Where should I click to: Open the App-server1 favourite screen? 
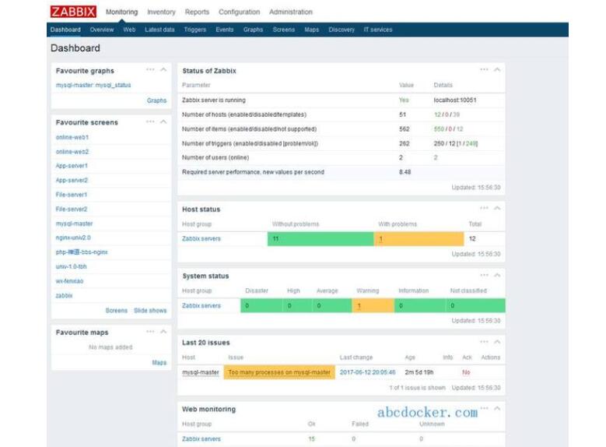point(72,166)
